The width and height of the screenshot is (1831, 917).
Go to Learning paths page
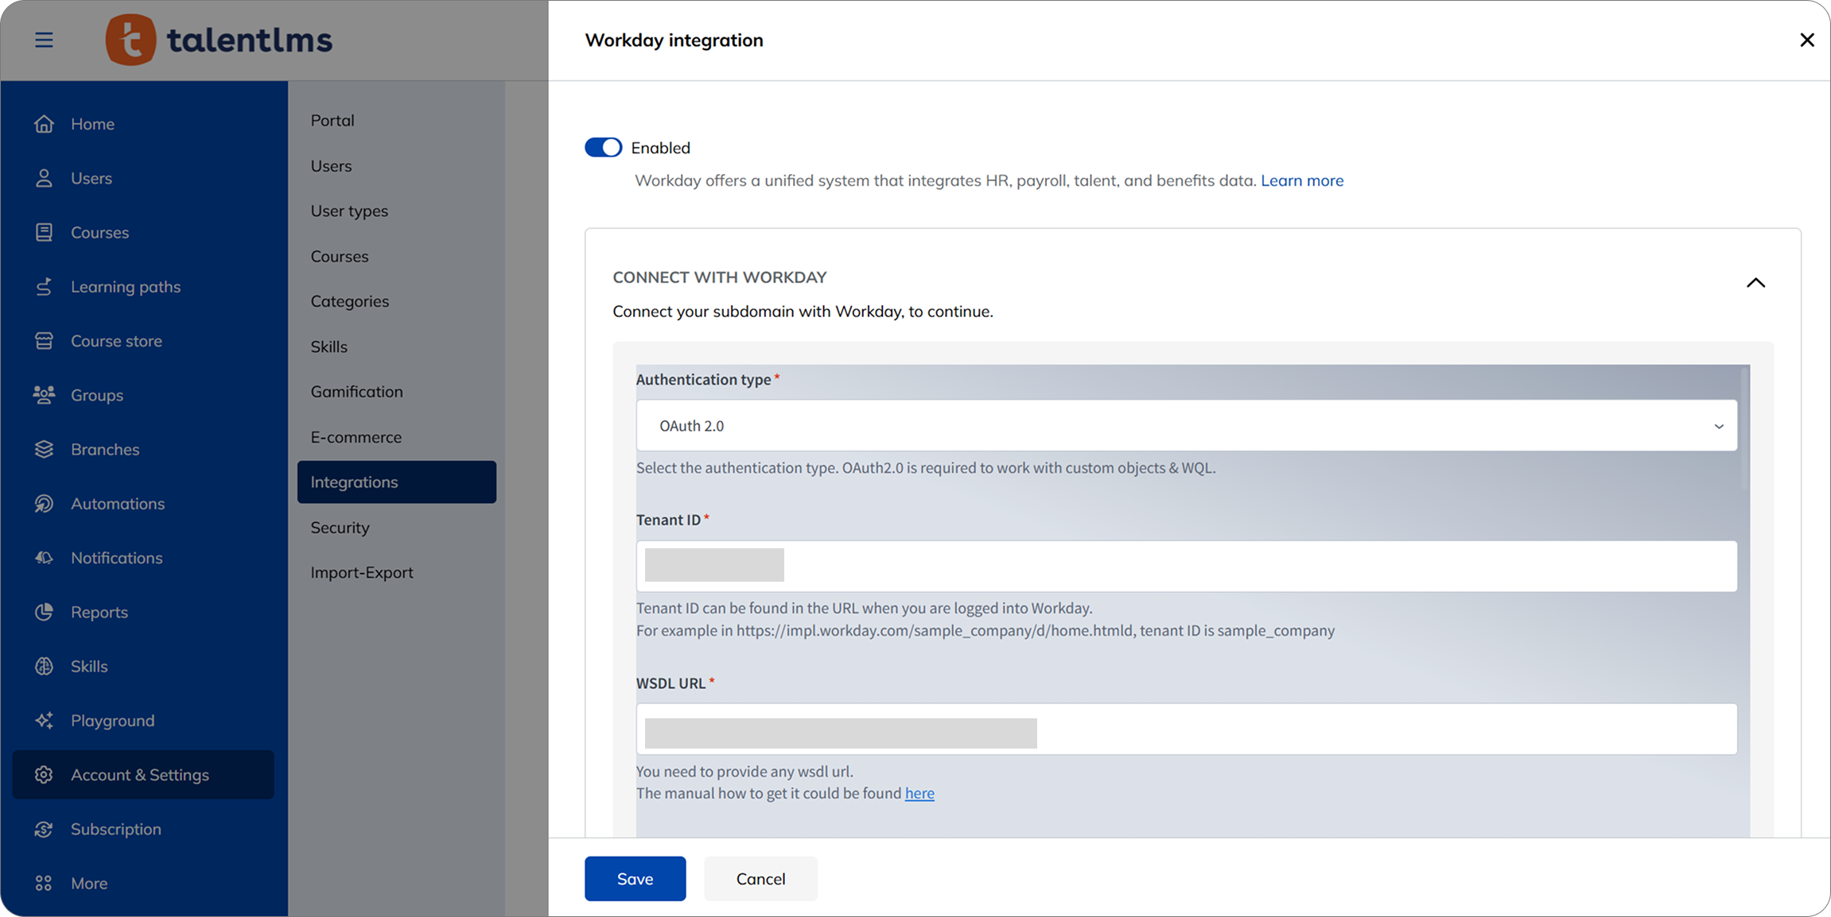tap(126, 286)
